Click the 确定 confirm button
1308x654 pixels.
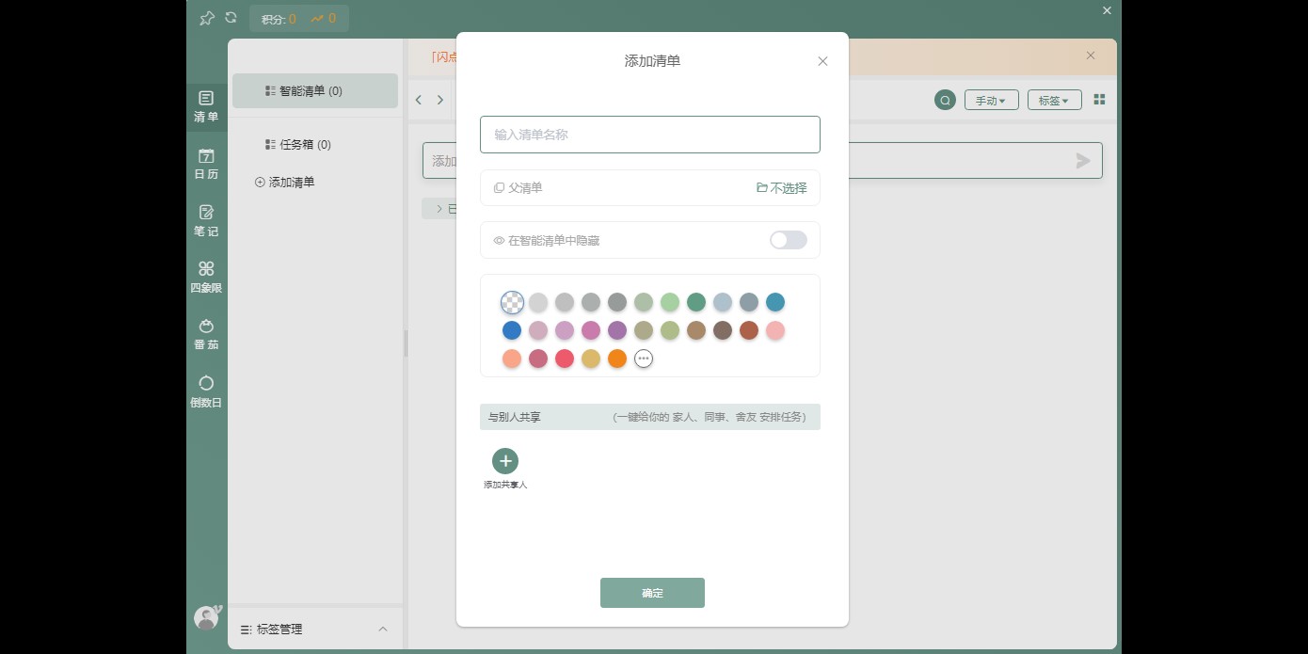click(652, 593)
